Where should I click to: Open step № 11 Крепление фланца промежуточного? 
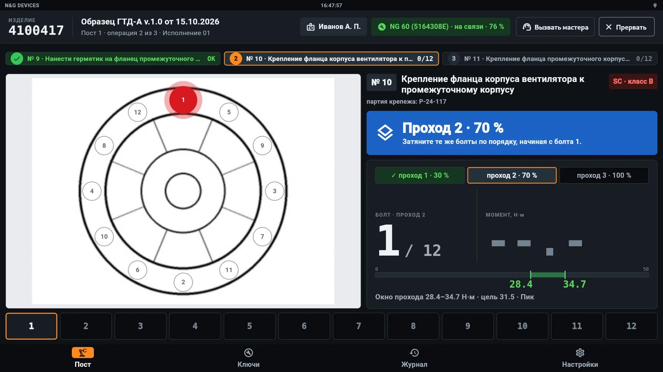tap(550, 59)
